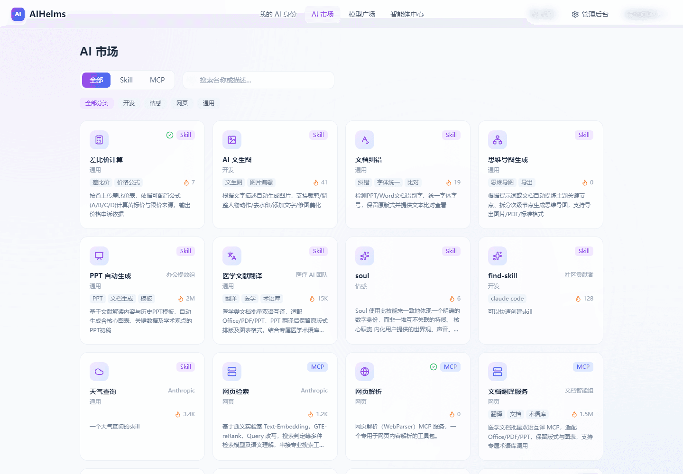Click the PPT 自动生成 presentation icon
This screenshot has width=683, height=474.
[x=99, y=256]
